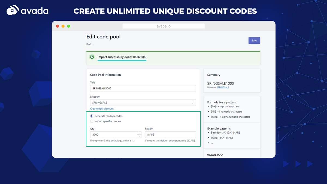Go Back from Edit code pool
Viewport: 327px width, 184px height.
point(89,44)
